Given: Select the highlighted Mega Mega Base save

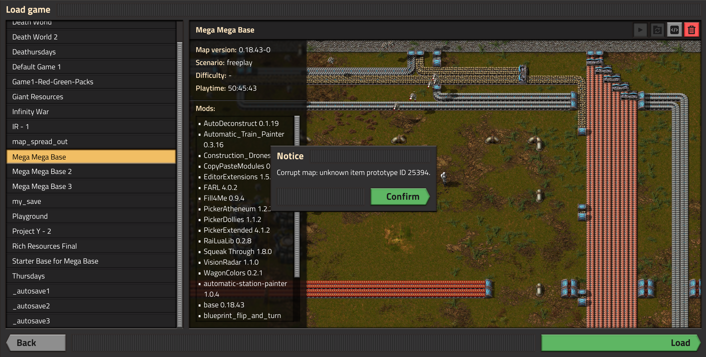Looking at the screenshot, I should coord(91,157).
